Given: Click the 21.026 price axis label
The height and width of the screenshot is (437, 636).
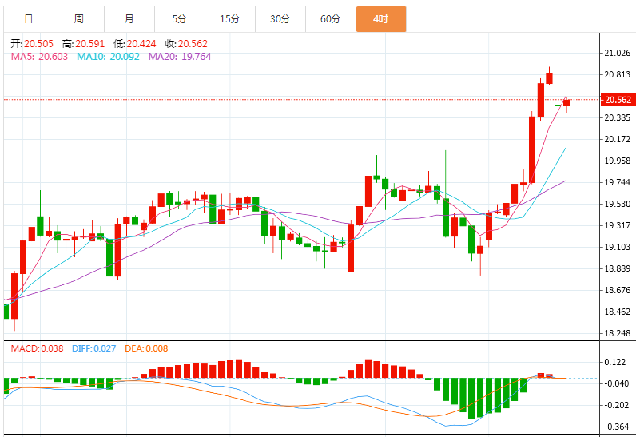Looking at the screenshot, I should tap(618, 53).
